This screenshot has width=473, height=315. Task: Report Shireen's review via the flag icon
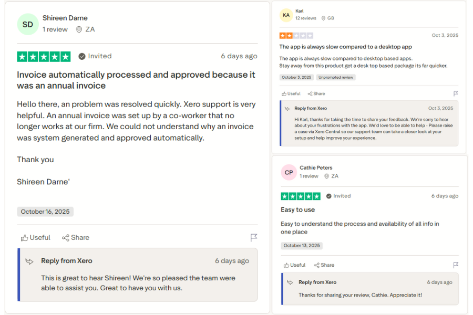[x=255, y=237]
